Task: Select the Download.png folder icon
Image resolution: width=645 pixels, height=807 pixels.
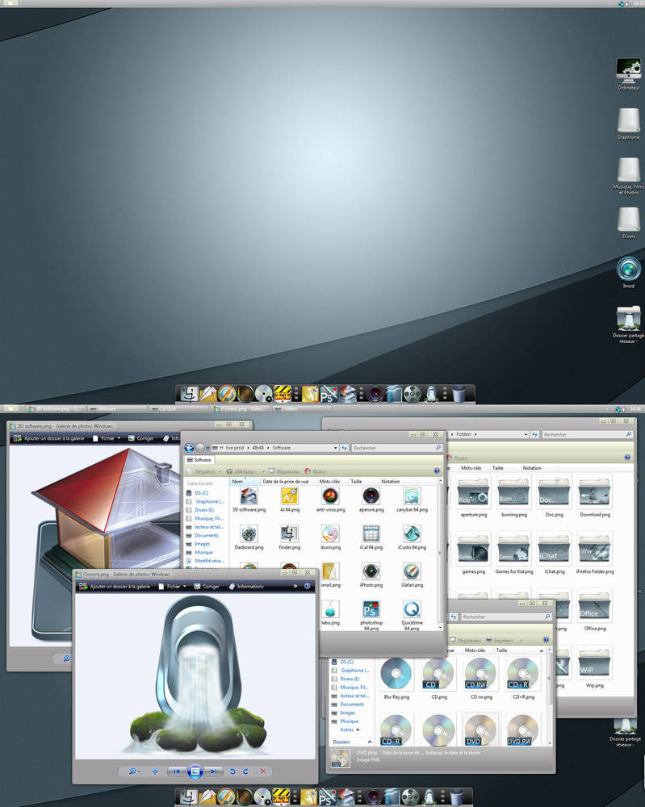Action: [595, 492]
